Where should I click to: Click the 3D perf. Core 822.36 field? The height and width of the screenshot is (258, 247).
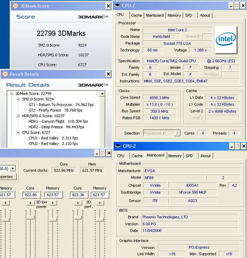click(x=78, y=194)
